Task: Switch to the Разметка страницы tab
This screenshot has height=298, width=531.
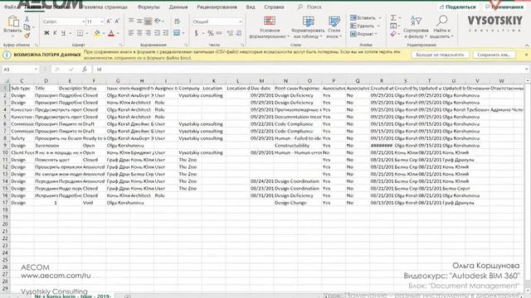Action: point(105,7)
